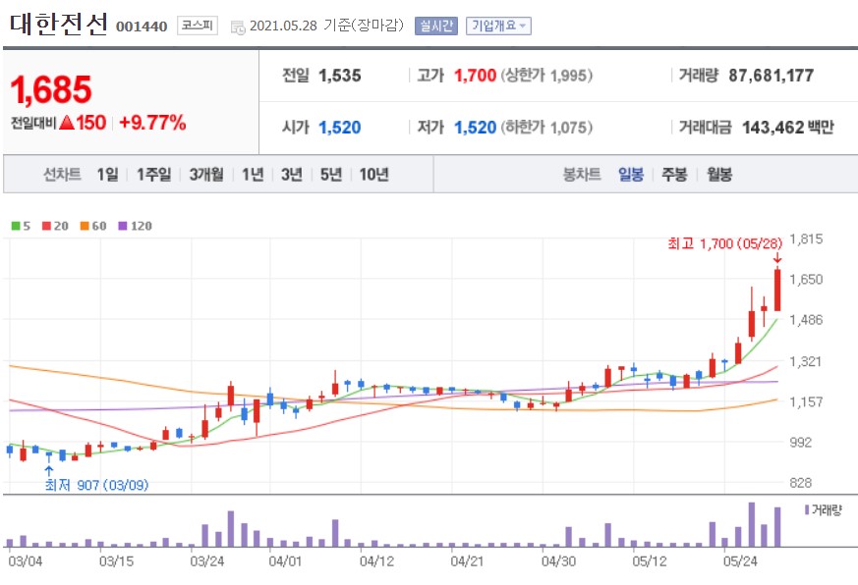
Task: Click the 1,321 y-axis label
Action: (x=806, y=361)
